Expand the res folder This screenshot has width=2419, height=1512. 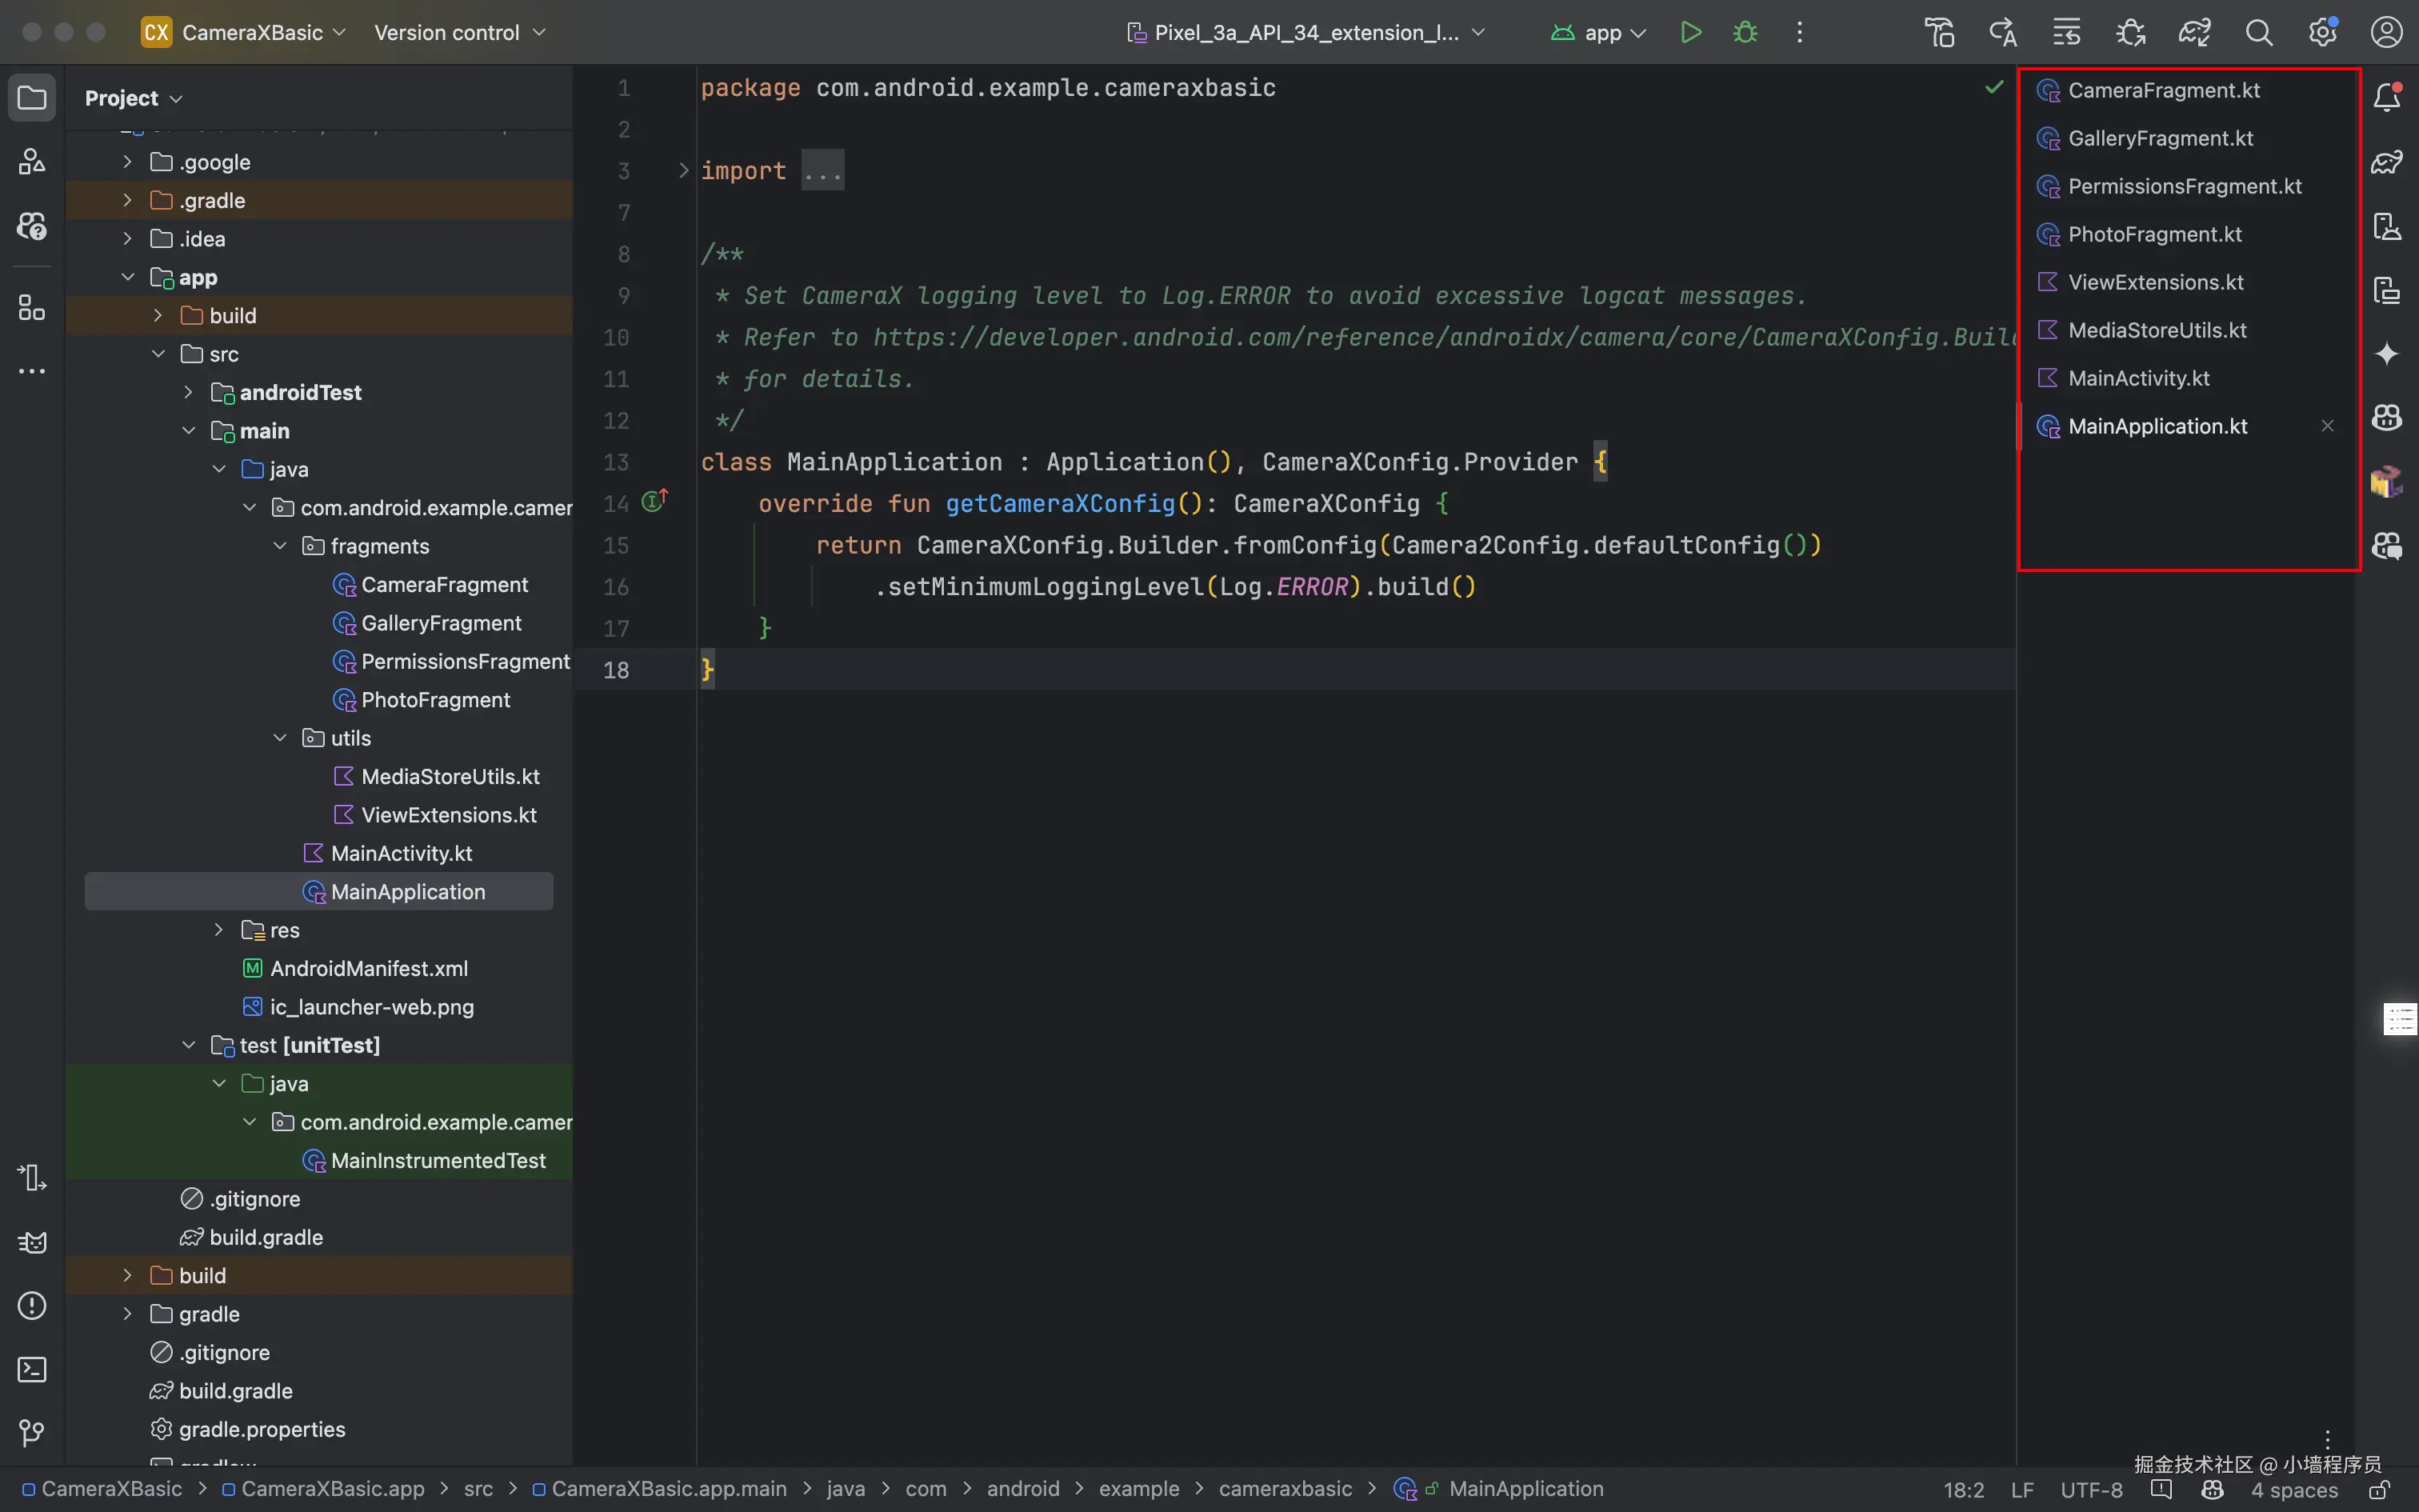click(x=219, y=930)
